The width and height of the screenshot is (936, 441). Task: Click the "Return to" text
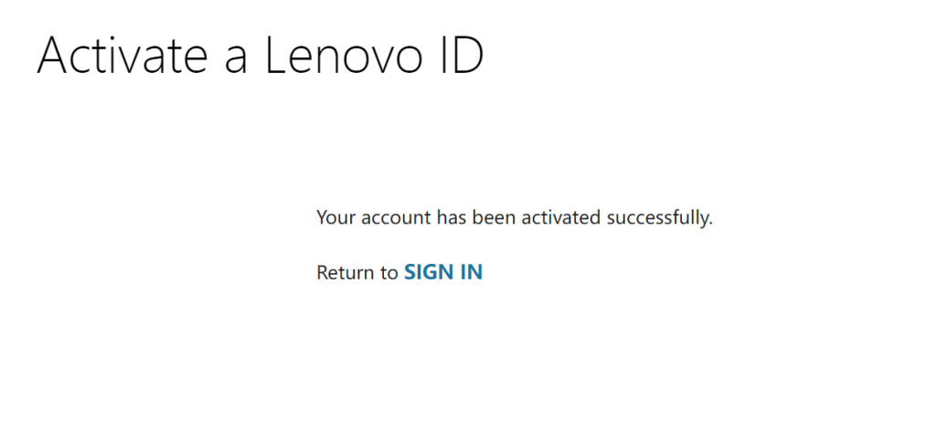point(357,272)
